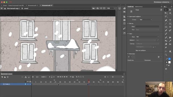Toggle visibility of all layers eye
The width and height of the screenshot is (173, 97).
(x=28, y=82)
